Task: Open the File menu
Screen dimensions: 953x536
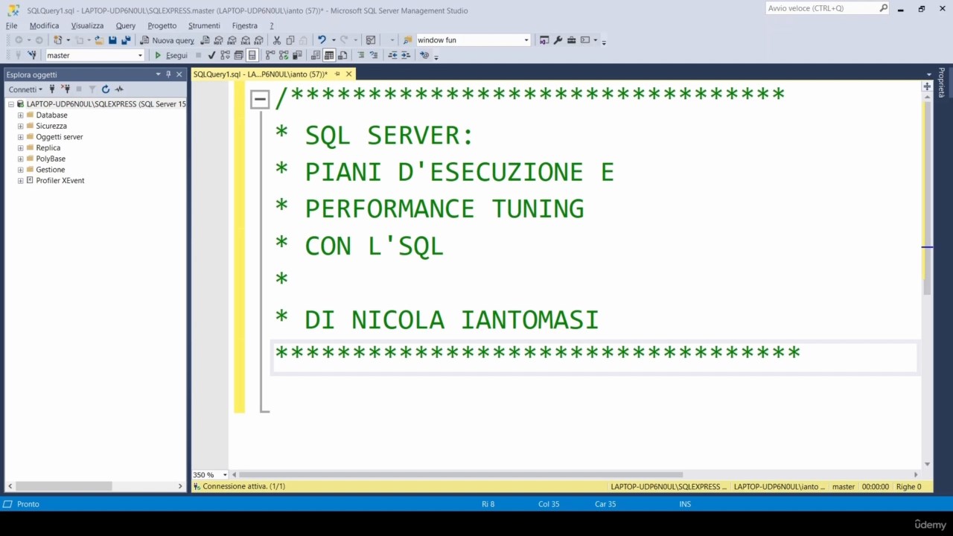Action: pyautogui.click(x=12, y=25)
